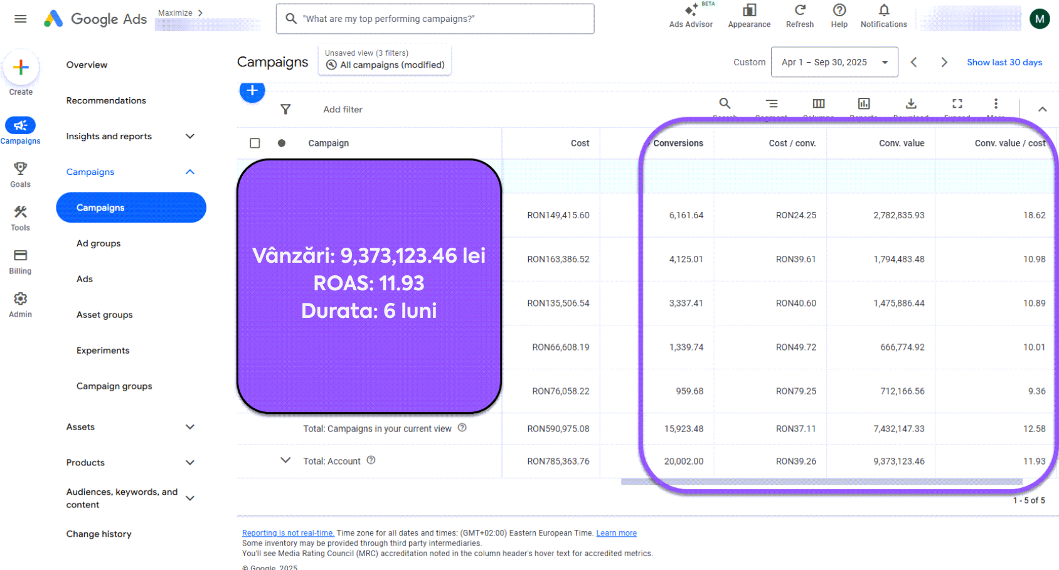Click the Show last 30 days link
1059x570 pixels.
click(1004, 62)
